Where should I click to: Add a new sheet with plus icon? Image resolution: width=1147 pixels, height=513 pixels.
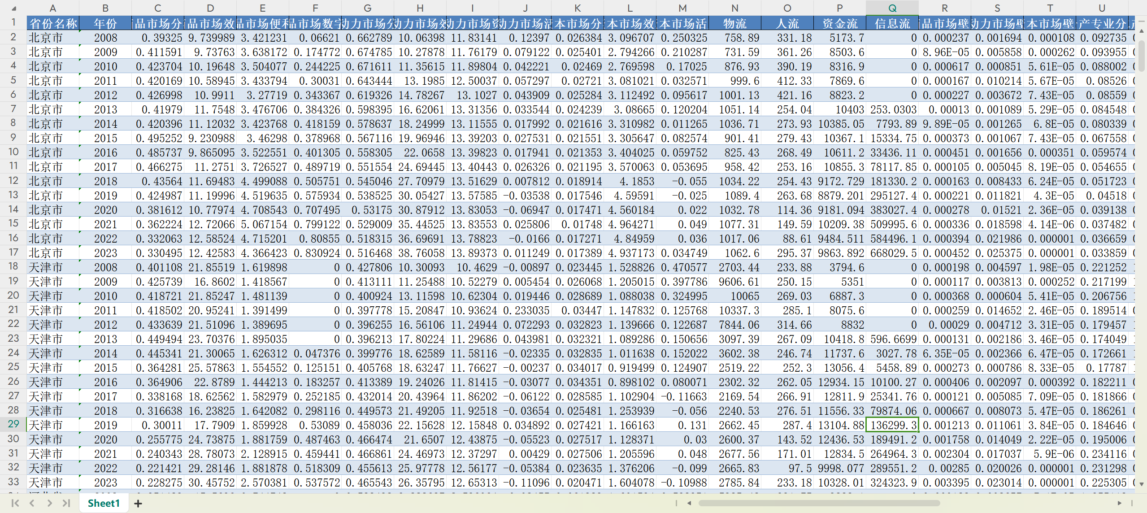pos(138,504)
